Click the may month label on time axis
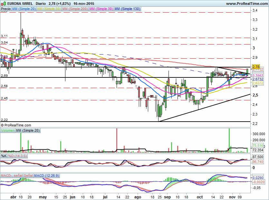This screenshot has width=269, height=200. 43,197
